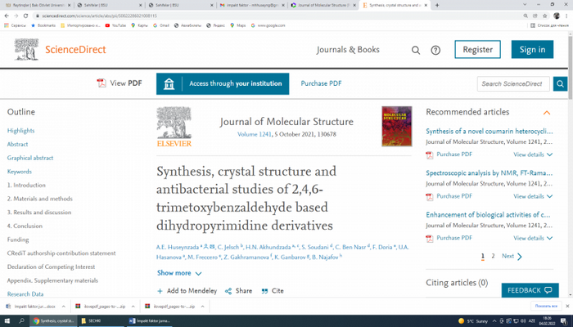Click the Search ScienceDirect input field
This screenshot has width=573, height=327.
click(x=515, y=83)
